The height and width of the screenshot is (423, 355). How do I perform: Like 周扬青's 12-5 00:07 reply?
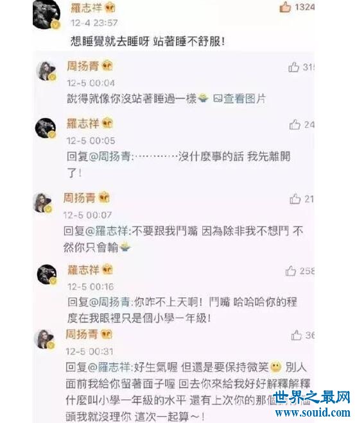[295, 199]
